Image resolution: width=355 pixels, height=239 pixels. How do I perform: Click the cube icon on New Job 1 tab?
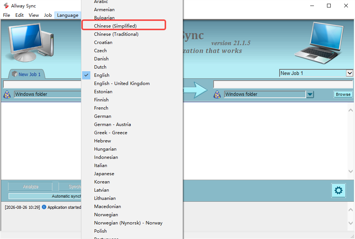[15, 74]
